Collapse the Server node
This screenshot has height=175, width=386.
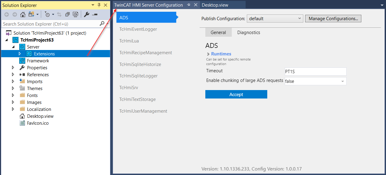[13, 47]
